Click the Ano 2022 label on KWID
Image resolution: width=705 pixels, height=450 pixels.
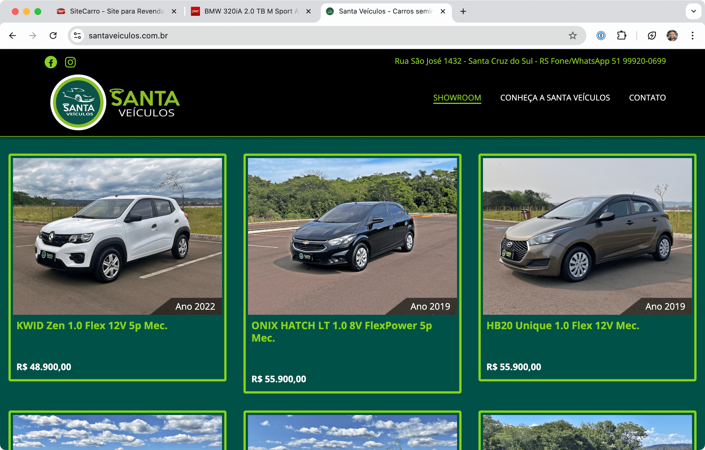click(x=195, y=306)
